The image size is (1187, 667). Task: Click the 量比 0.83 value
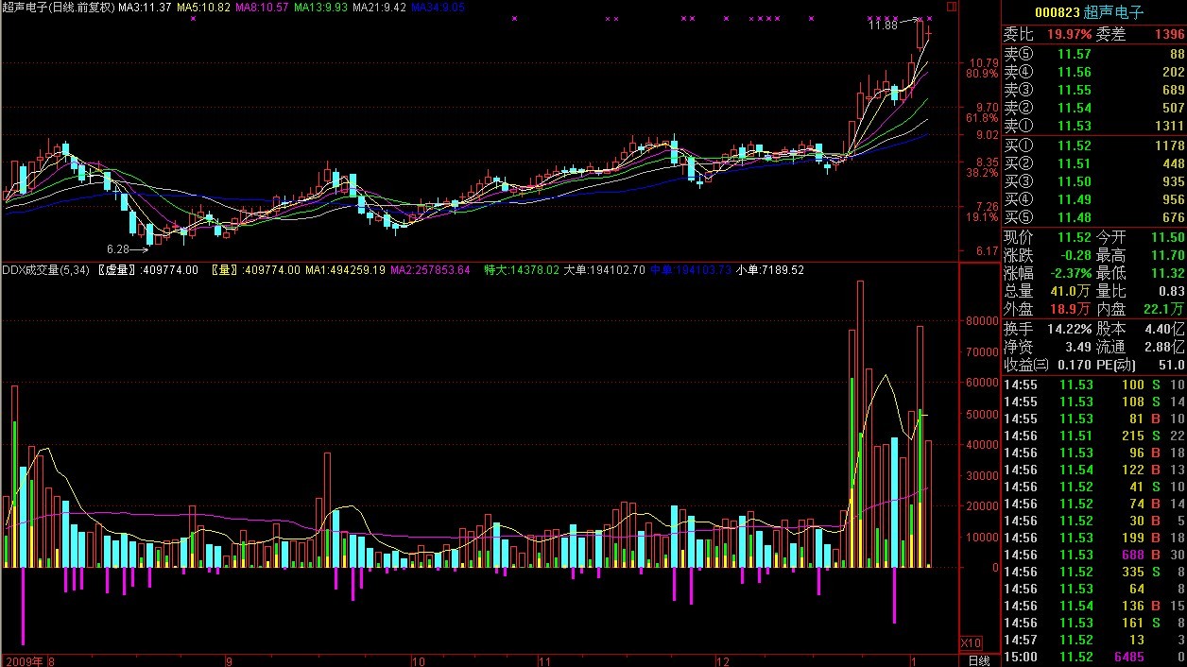tap(1171, 292)
